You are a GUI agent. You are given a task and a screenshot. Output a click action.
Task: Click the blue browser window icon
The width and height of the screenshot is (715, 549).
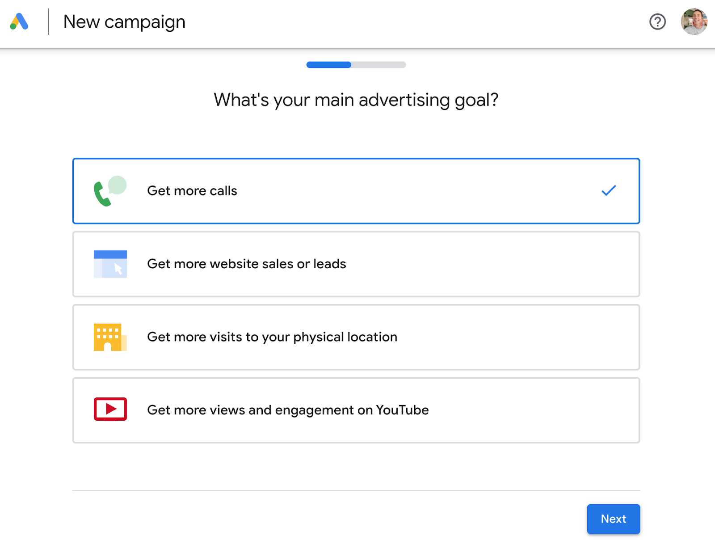110,264
